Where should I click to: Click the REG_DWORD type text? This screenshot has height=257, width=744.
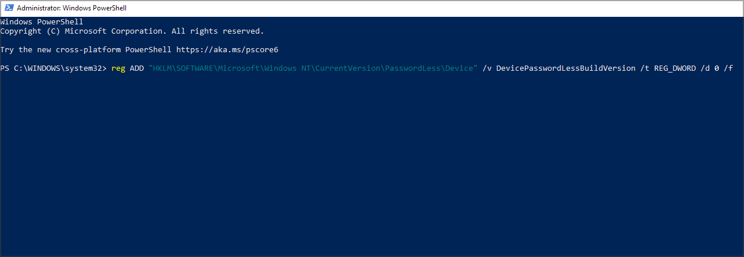click(675, 68)
